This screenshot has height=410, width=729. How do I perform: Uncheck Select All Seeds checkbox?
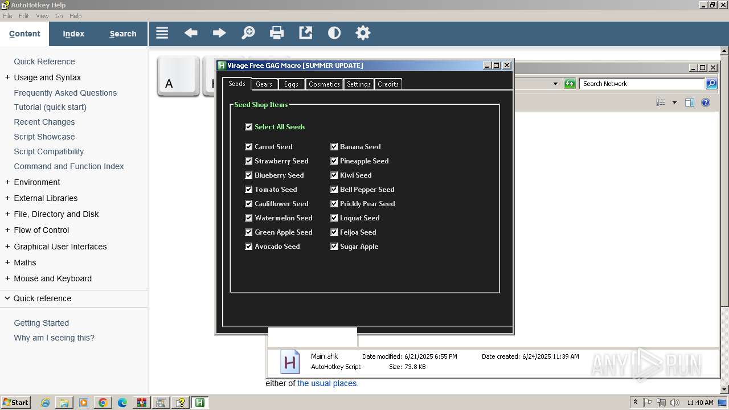click(x=248, y=127)
